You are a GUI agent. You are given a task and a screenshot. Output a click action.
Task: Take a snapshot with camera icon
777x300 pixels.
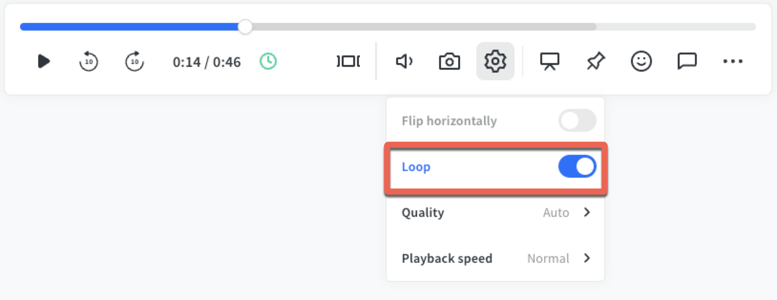[449, 61]
